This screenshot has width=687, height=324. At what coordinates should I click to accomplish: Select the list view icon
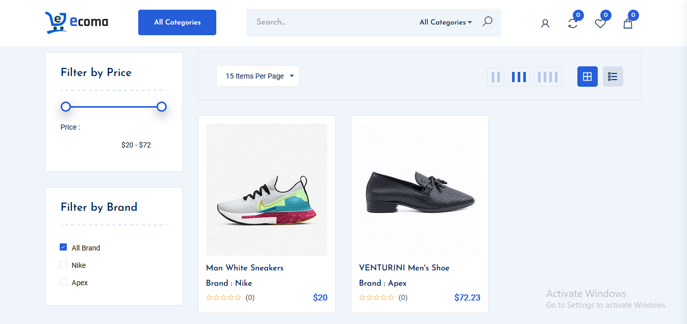613,77
